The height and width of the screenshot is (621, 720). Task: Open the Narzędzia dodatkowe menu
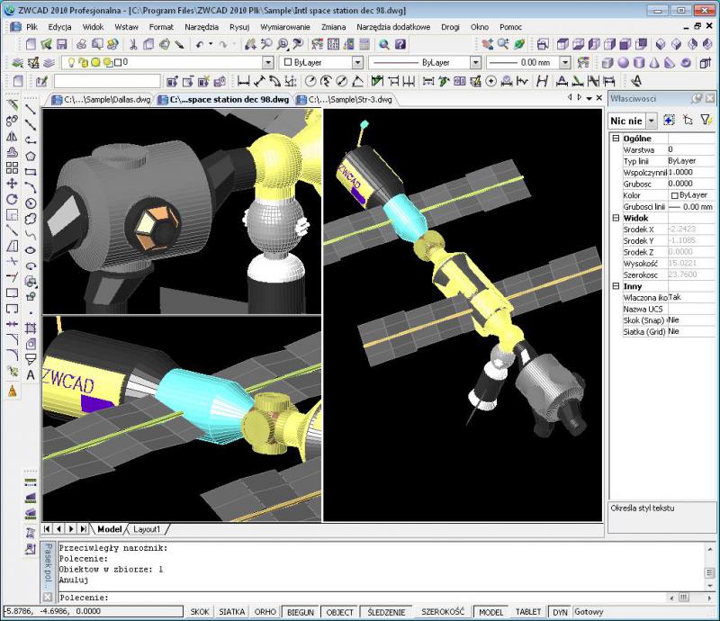(x=393, y=27)
